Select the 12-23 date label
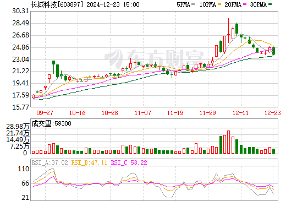This screenshot has height=201, width=286. click(x=273, y=113)
